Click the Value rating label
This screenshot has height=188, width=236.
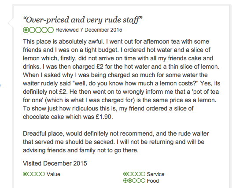[53, 174]
